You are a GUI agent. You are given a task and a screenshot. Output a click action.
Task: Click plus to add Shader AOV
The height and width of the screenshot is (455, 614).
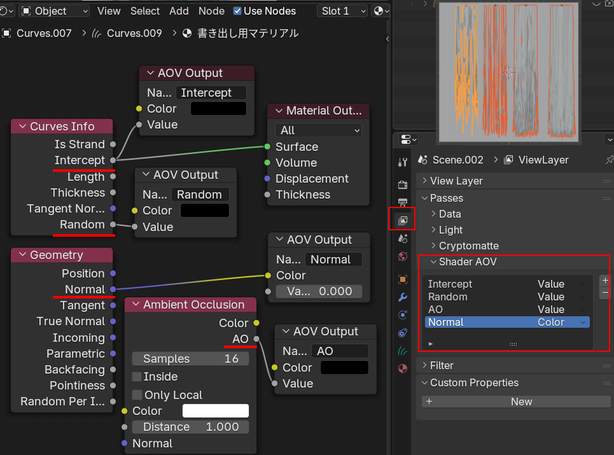coord(604,280)
